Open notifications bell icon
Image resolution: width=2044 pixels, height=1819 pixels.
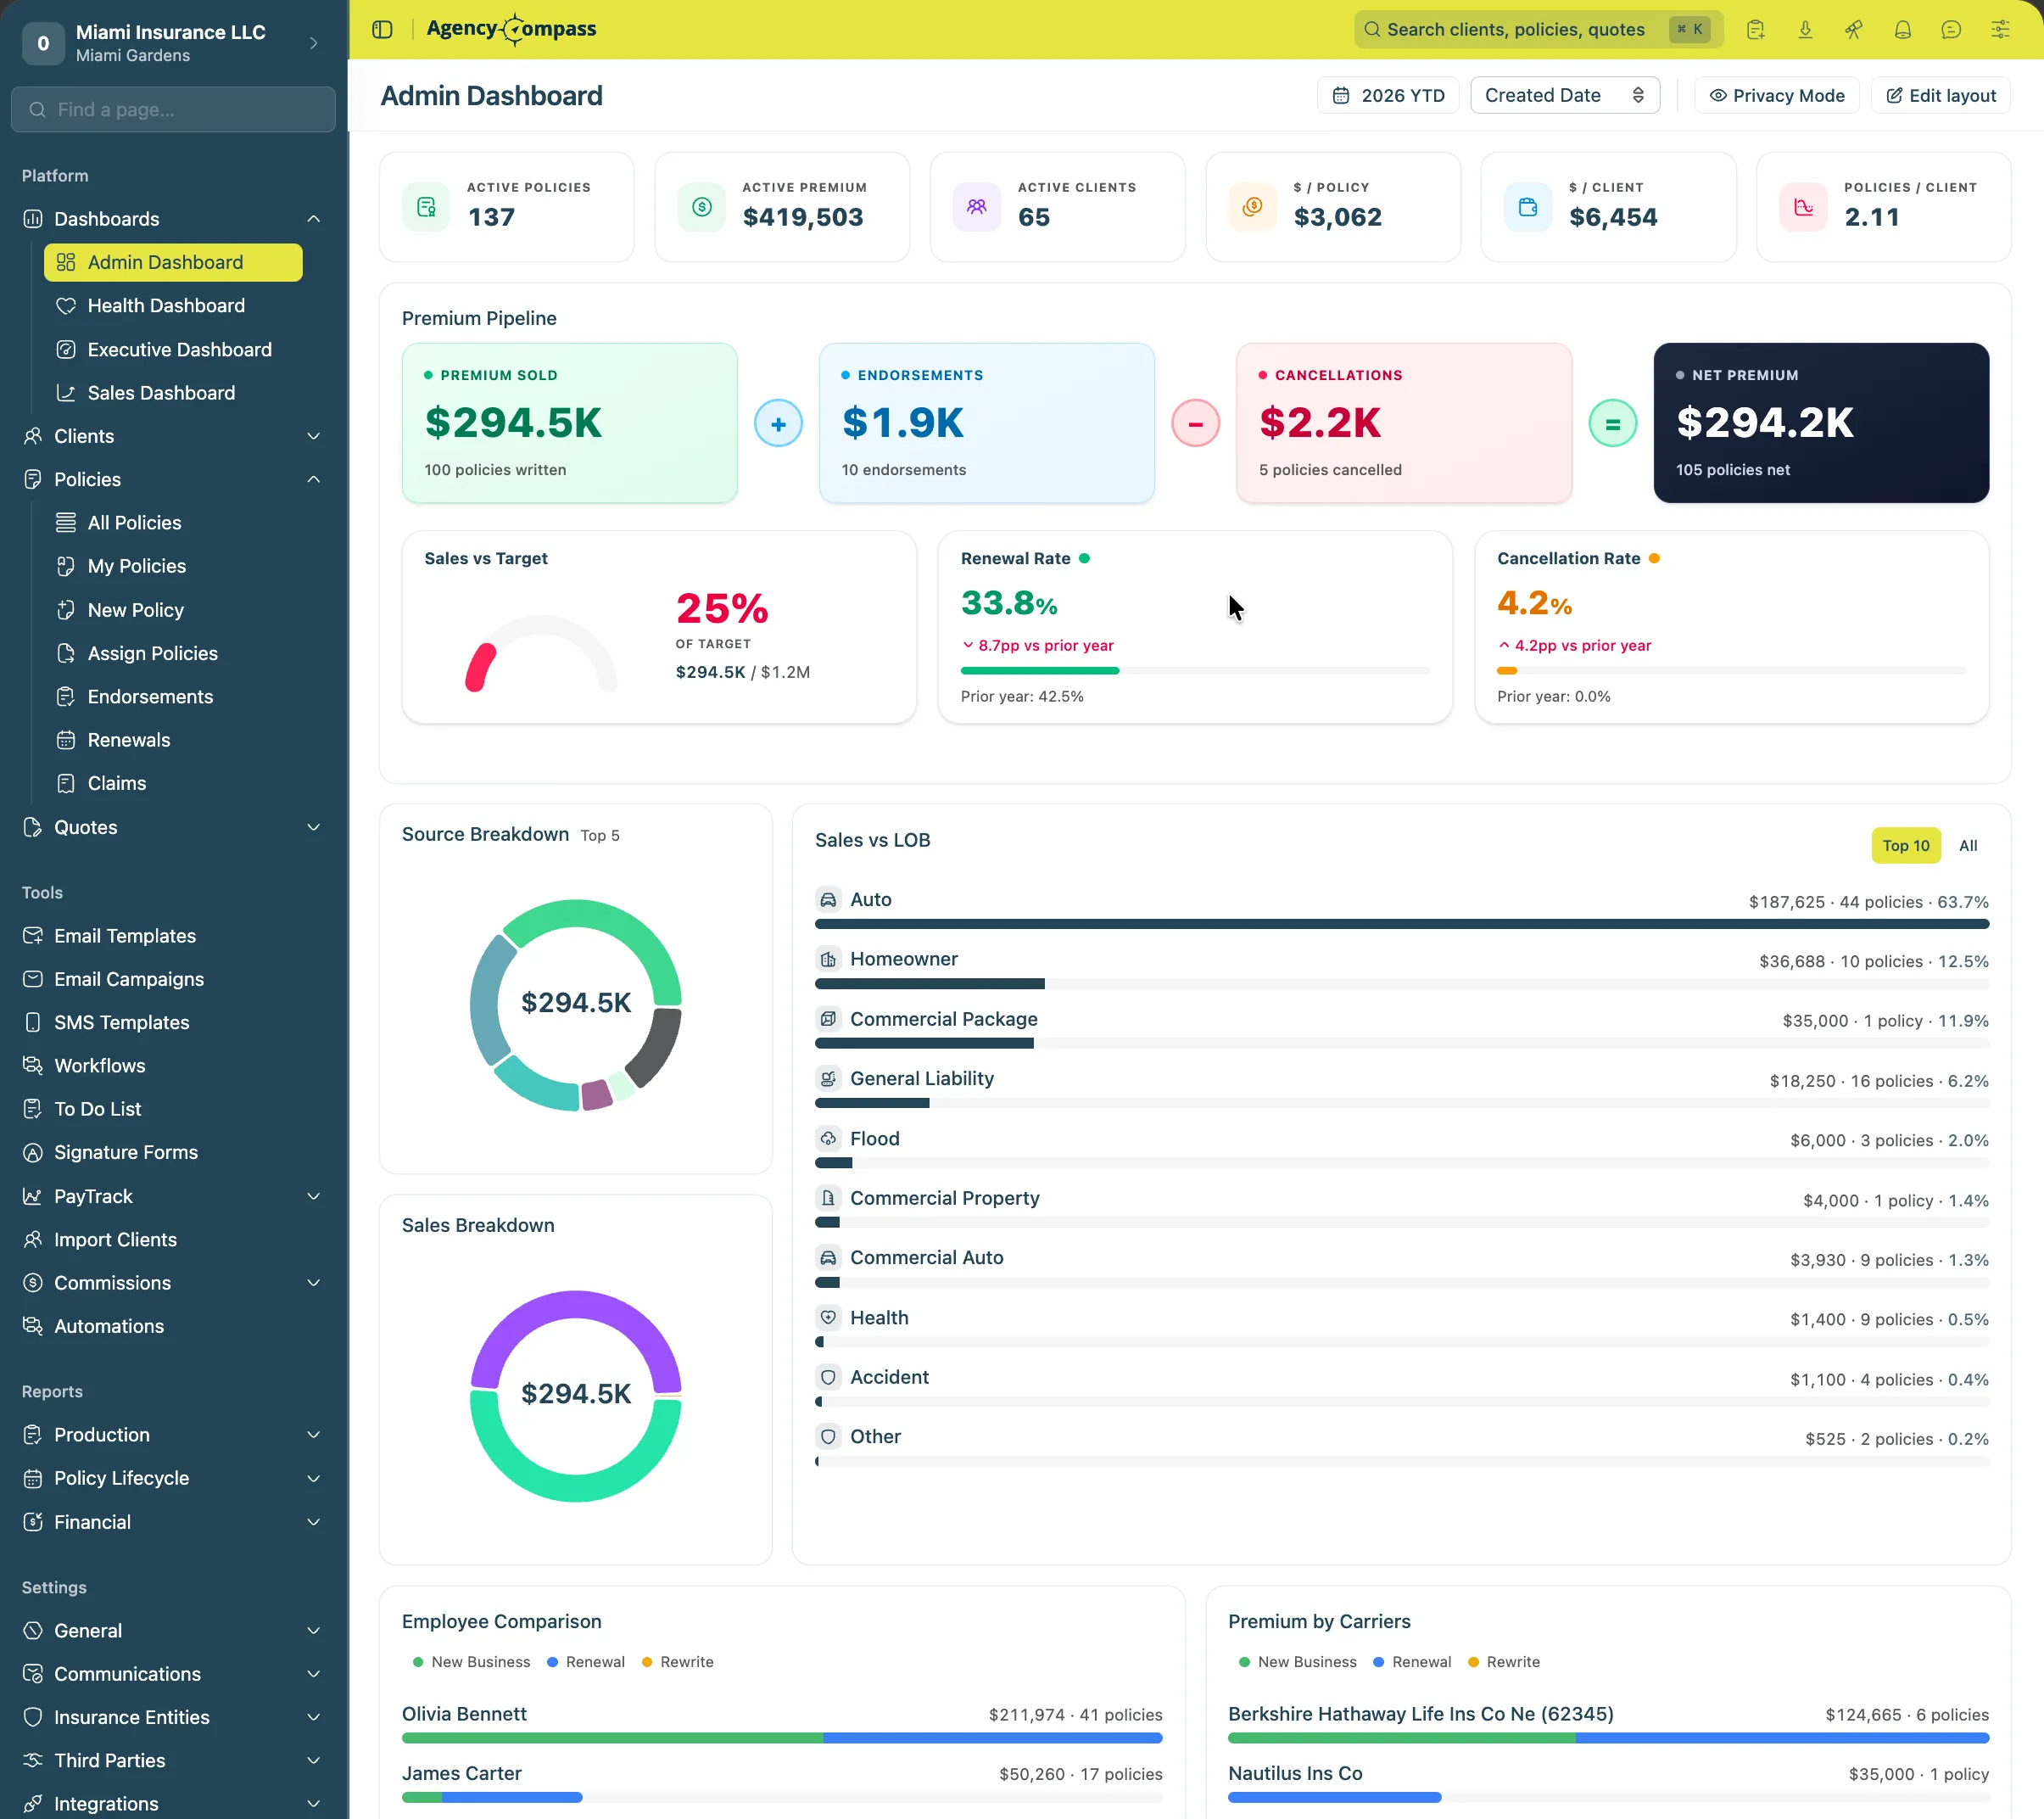(1902, 29)
